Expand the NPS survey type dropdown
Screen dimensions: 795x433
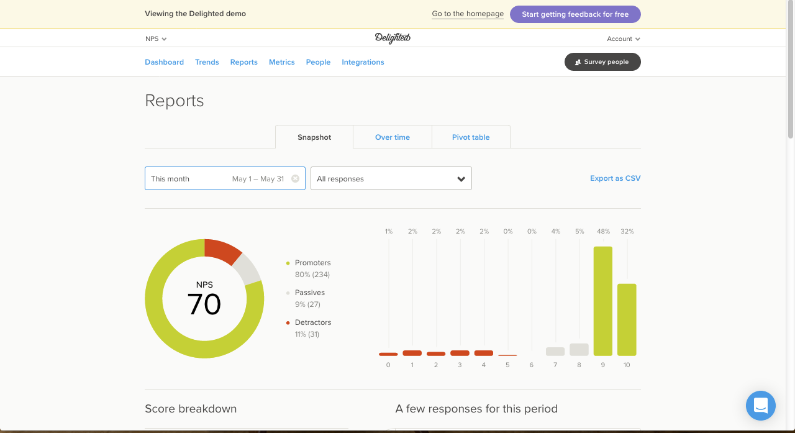pos(156,39)
